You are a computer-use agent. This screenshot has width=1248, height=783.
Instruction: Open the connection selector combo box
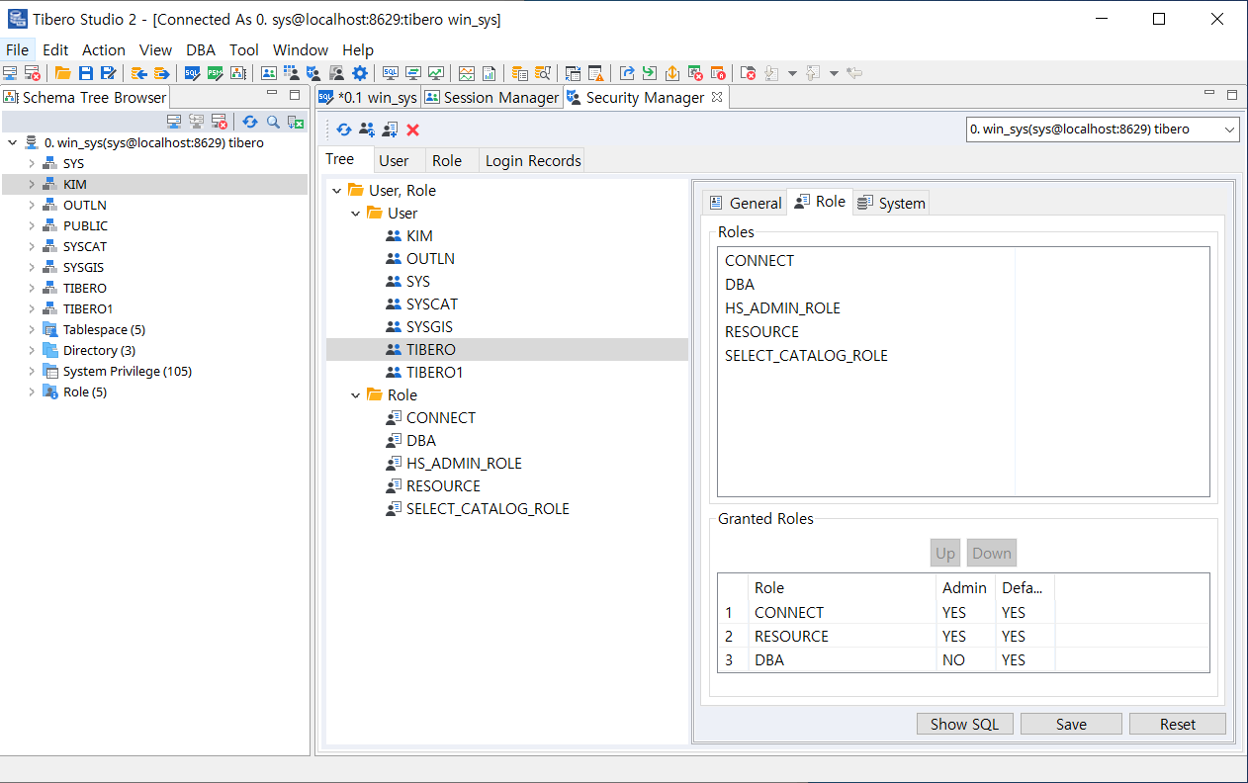click(1103, 130)
